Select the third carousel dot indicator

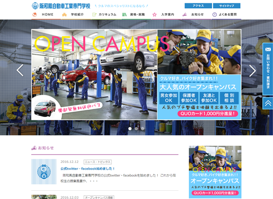pyautogui.click(x=143, y=128)
